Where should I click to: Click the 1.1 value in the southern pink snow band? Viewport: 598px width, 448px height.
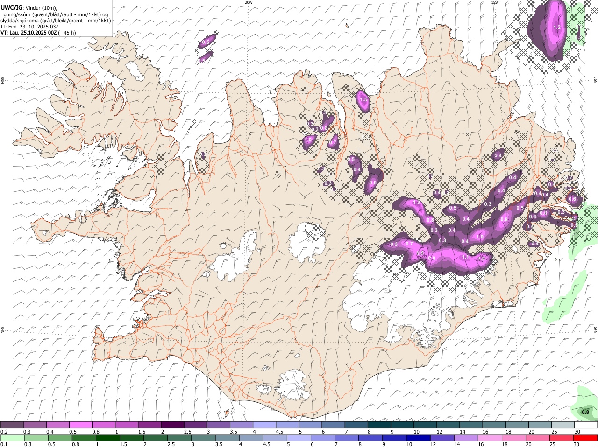click(x=465, y=257)
